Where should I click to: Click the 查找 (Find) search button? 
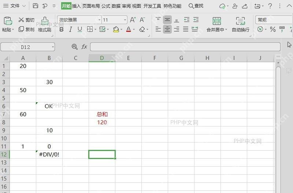click(x=196, y=6)
